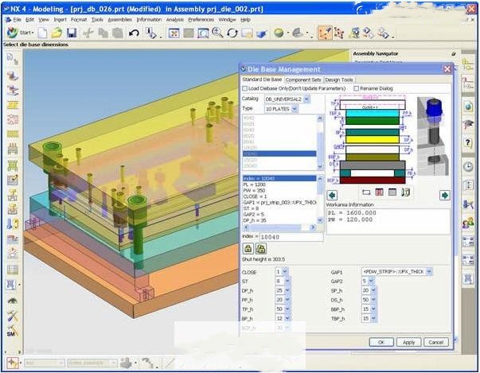Click the green shaded sphere rendering icon
The image size is (480, 373).
(279, 33)
